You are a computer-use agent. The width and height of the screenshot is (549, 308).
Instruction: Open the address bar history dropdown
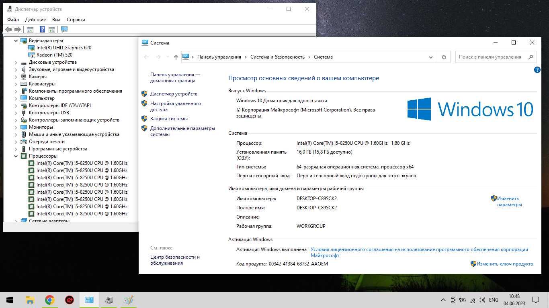tap(431, 57)
